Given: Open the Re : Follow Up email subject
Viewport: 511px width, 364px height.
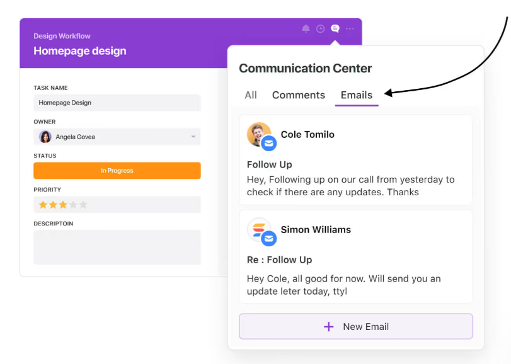Looking at the screenshot, I should pyautogui.click(x=279, y=260).
